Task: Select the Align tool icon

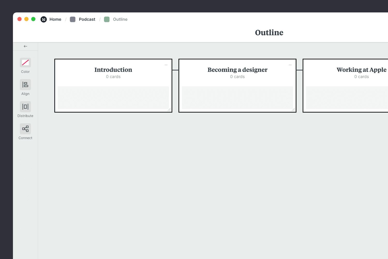Action: coord(25,84)
